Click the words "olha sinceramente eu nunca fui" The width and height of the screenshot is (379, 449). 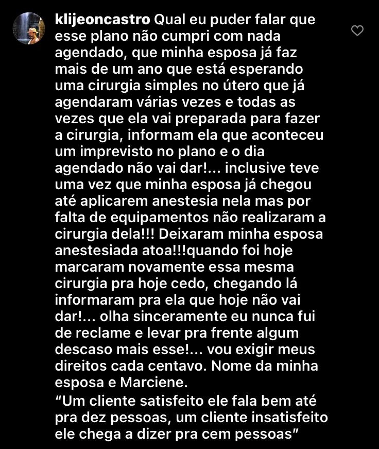[x=208, y=317]
